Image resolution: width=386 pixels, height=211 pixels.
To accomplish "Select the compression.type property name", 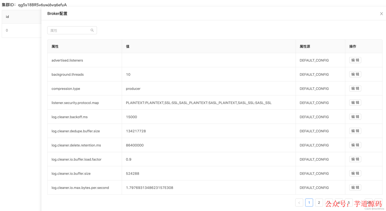I will 66,89.
